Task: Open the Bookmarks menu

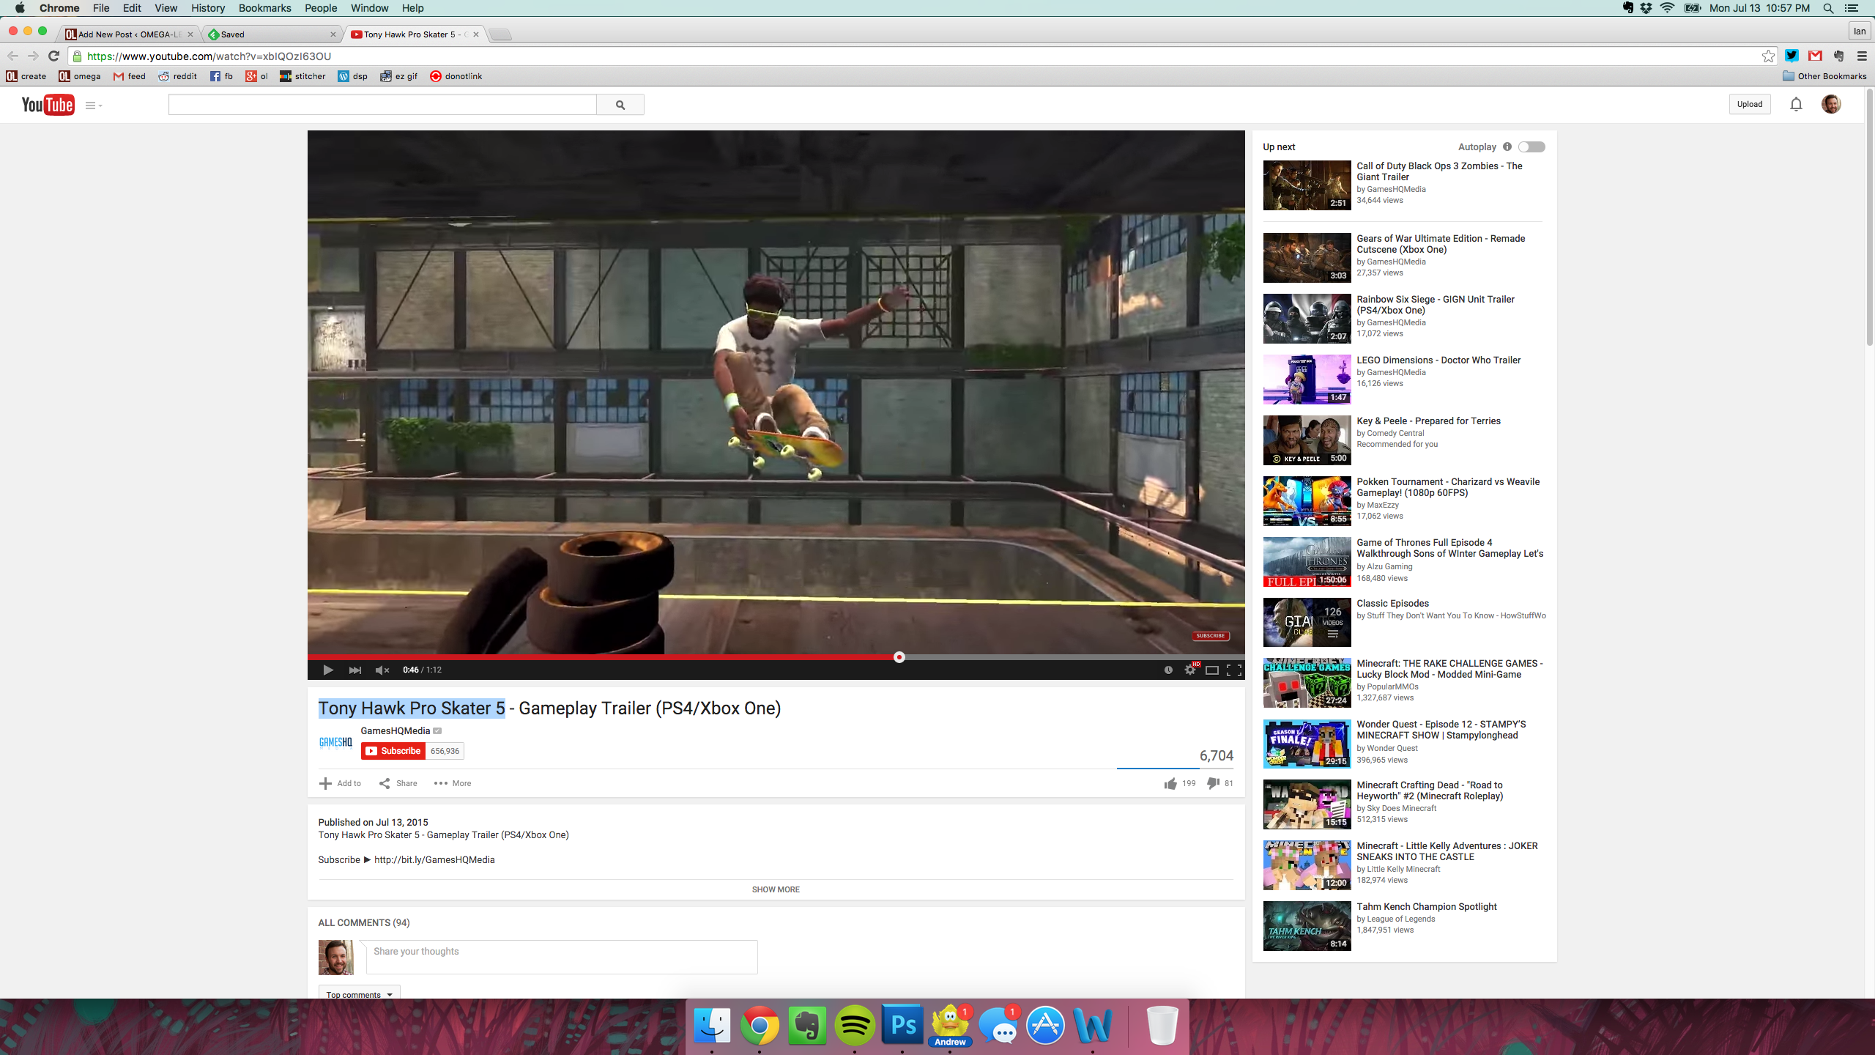Action: (x=264, y=8)
